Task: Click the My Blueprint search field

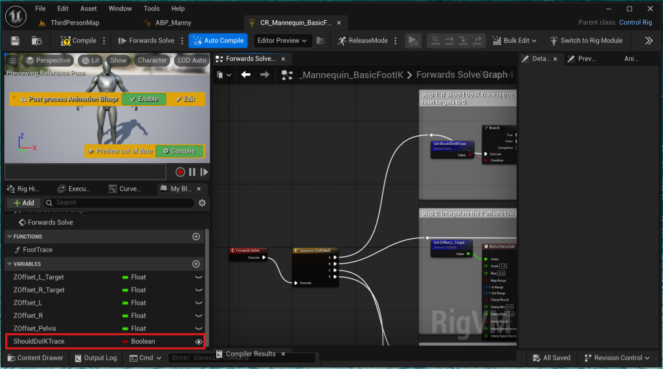Action: click(x=119, y=203)
